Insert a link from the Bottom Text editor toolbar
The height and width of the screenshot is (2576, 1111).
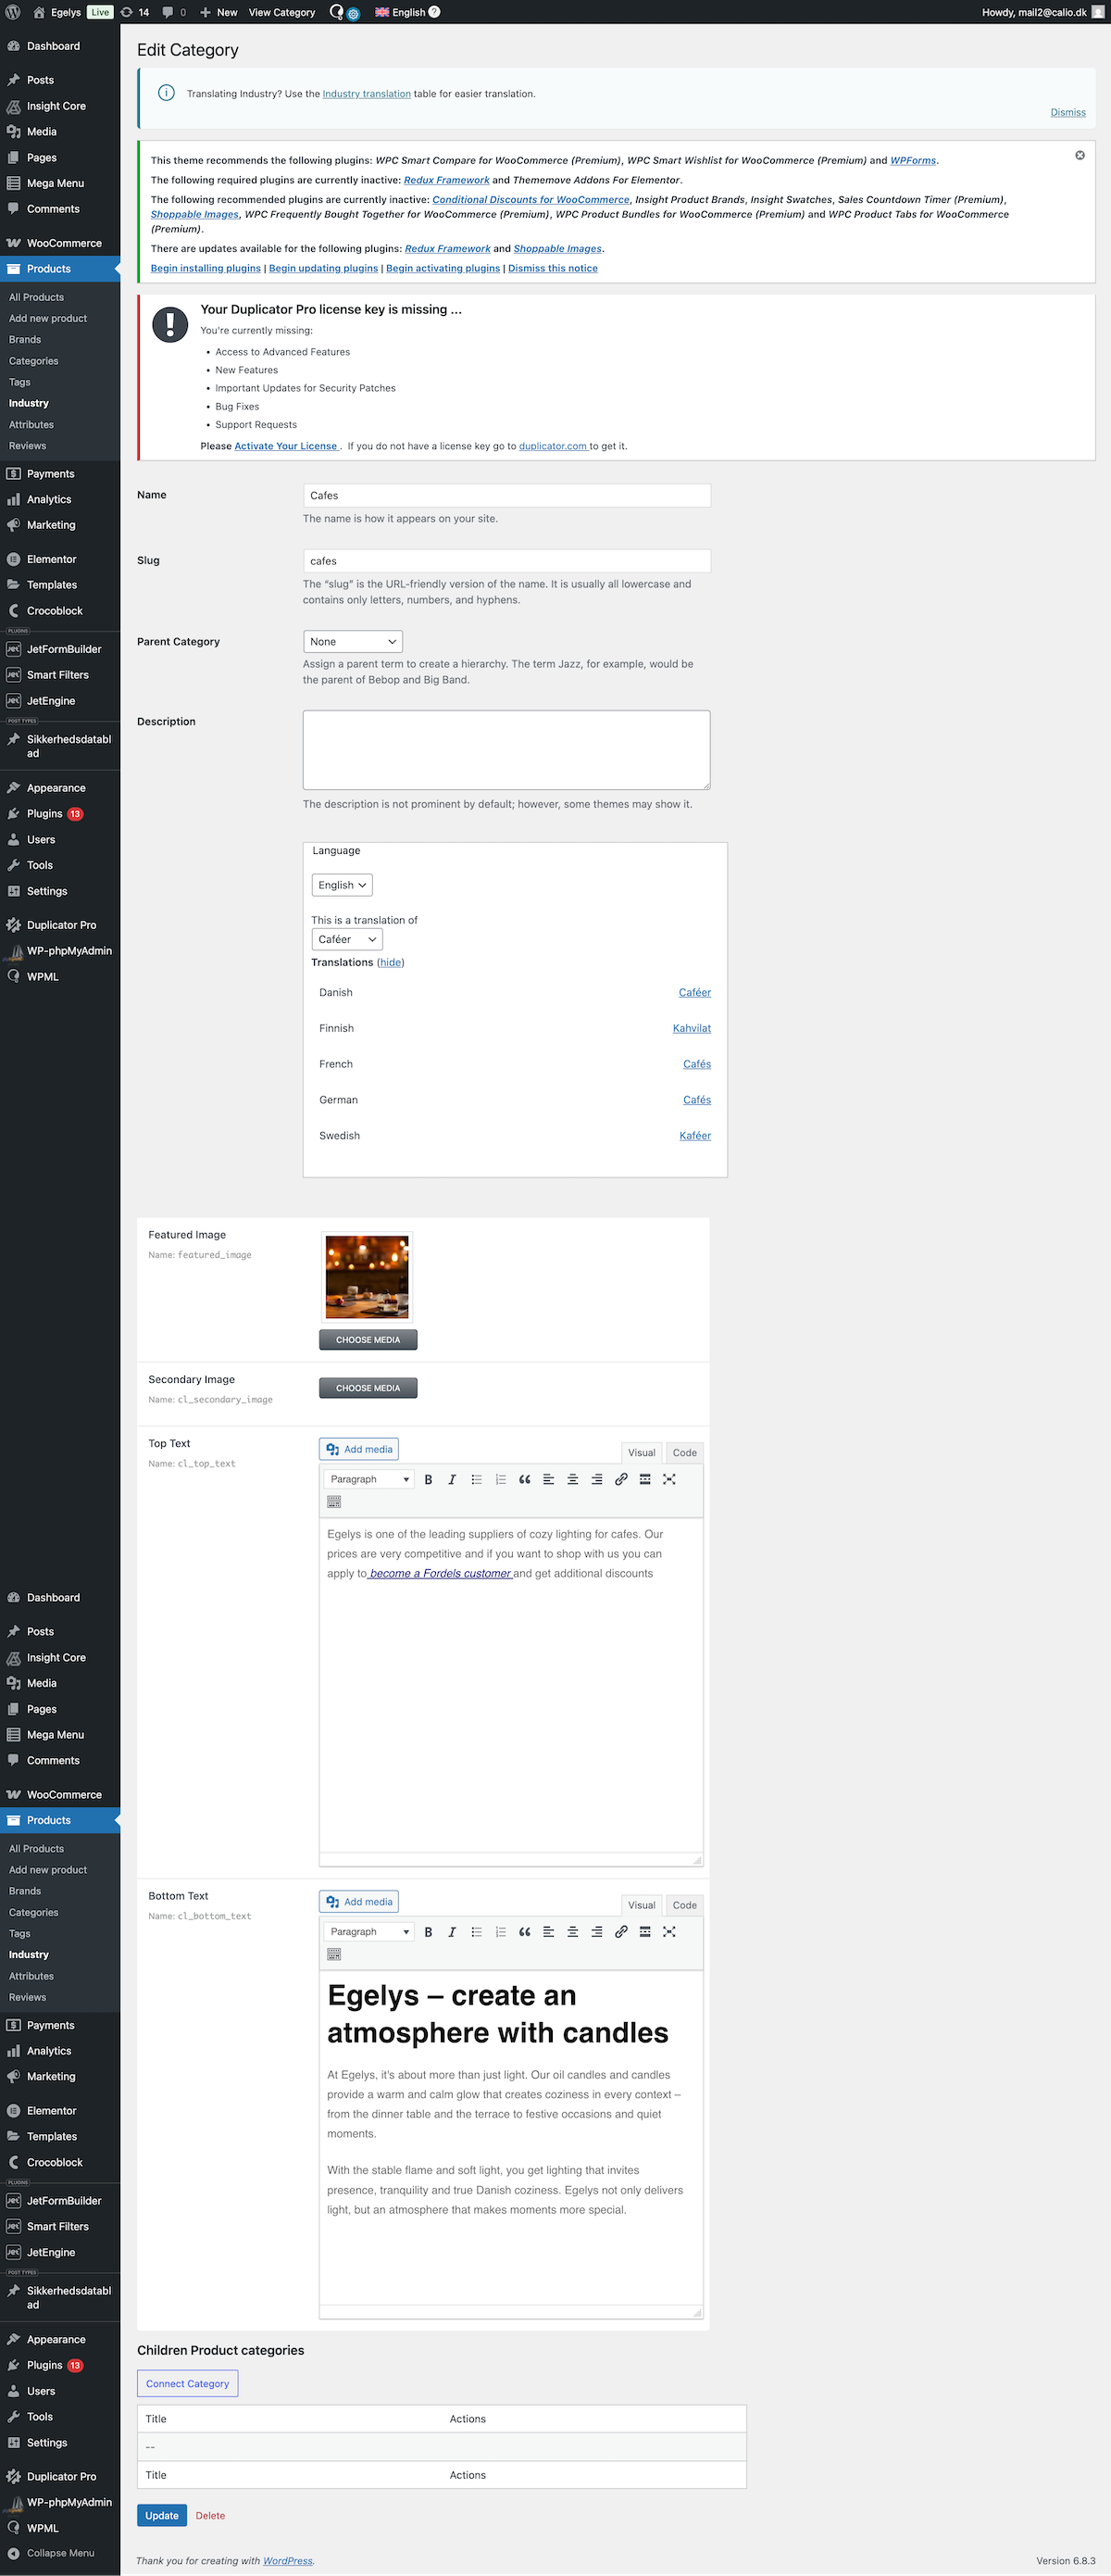(620, 1932)
